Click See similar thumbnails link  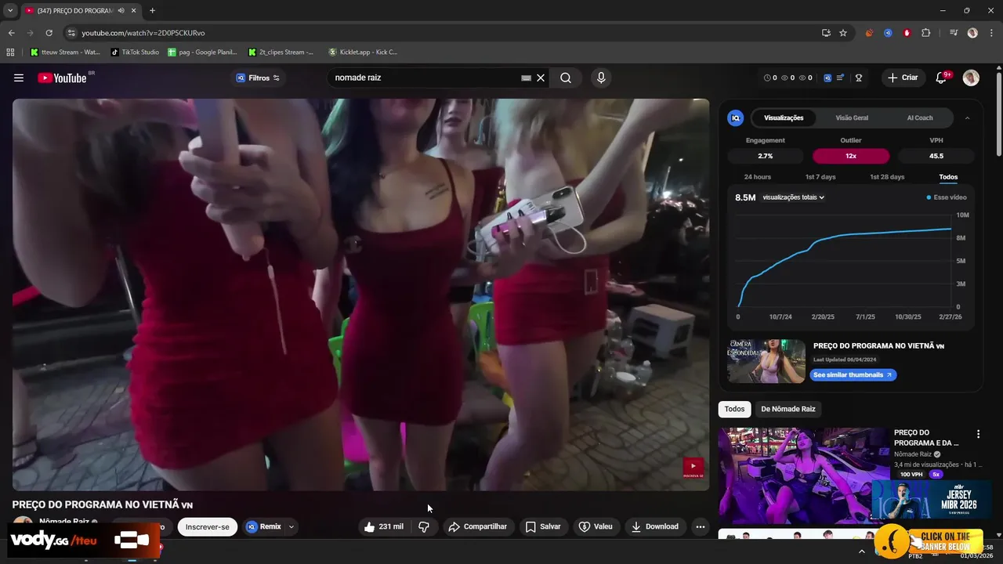pos(853,375)
